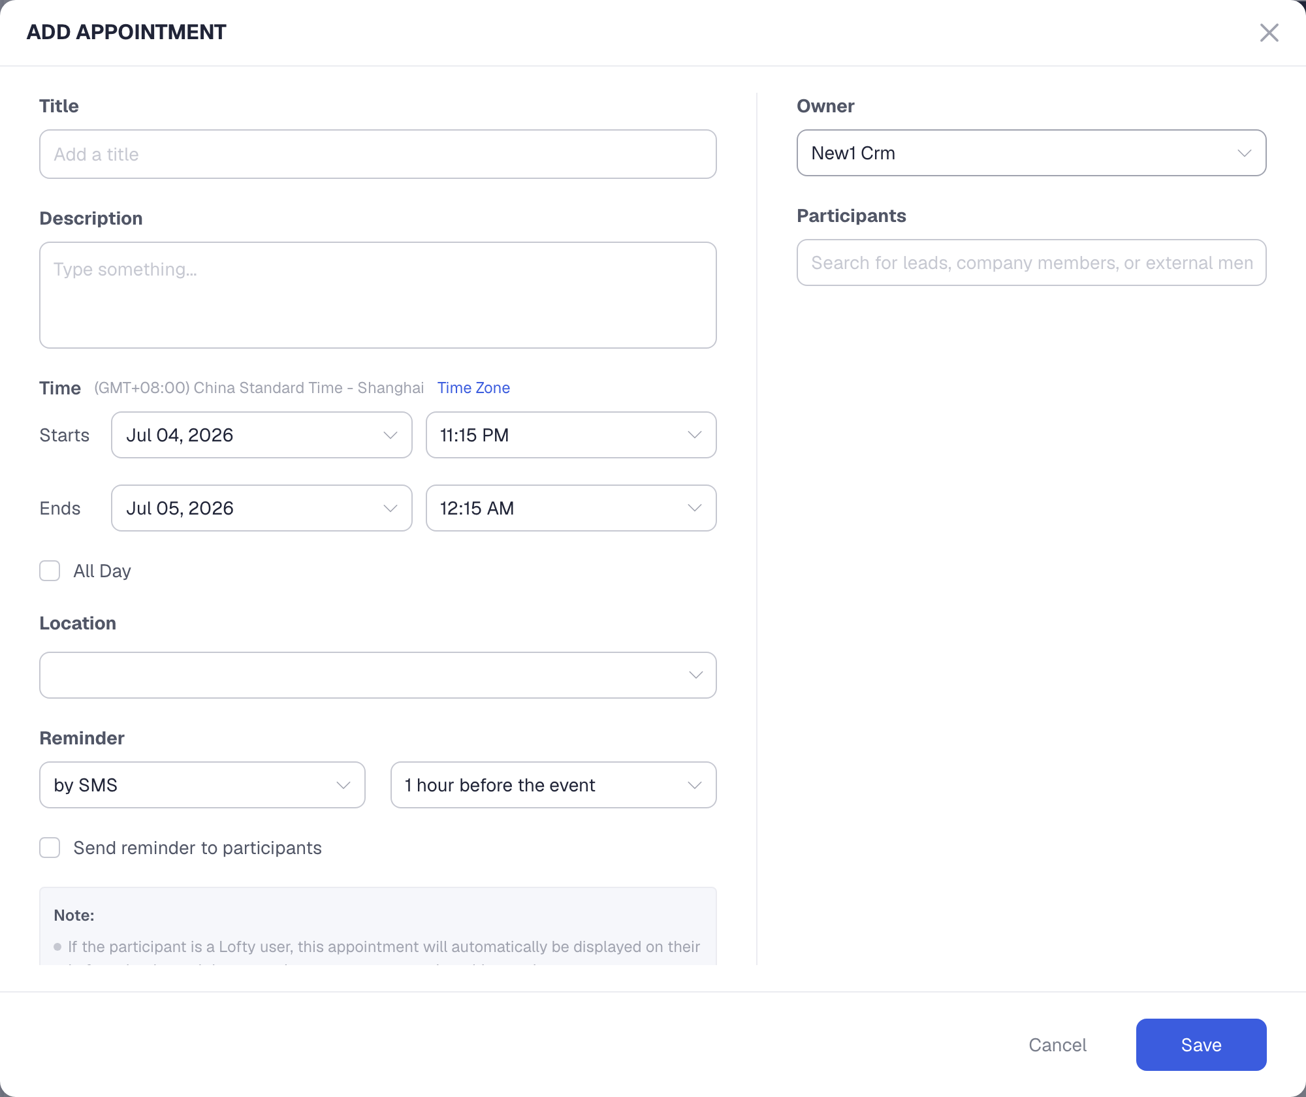Click the '(GMT+08:00) China Standard Time - Shanghai' text

259,388
